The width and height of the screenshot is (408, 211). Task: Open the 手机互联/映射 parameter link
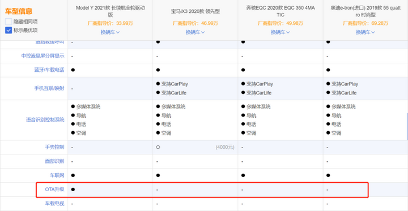coord(49,88)
